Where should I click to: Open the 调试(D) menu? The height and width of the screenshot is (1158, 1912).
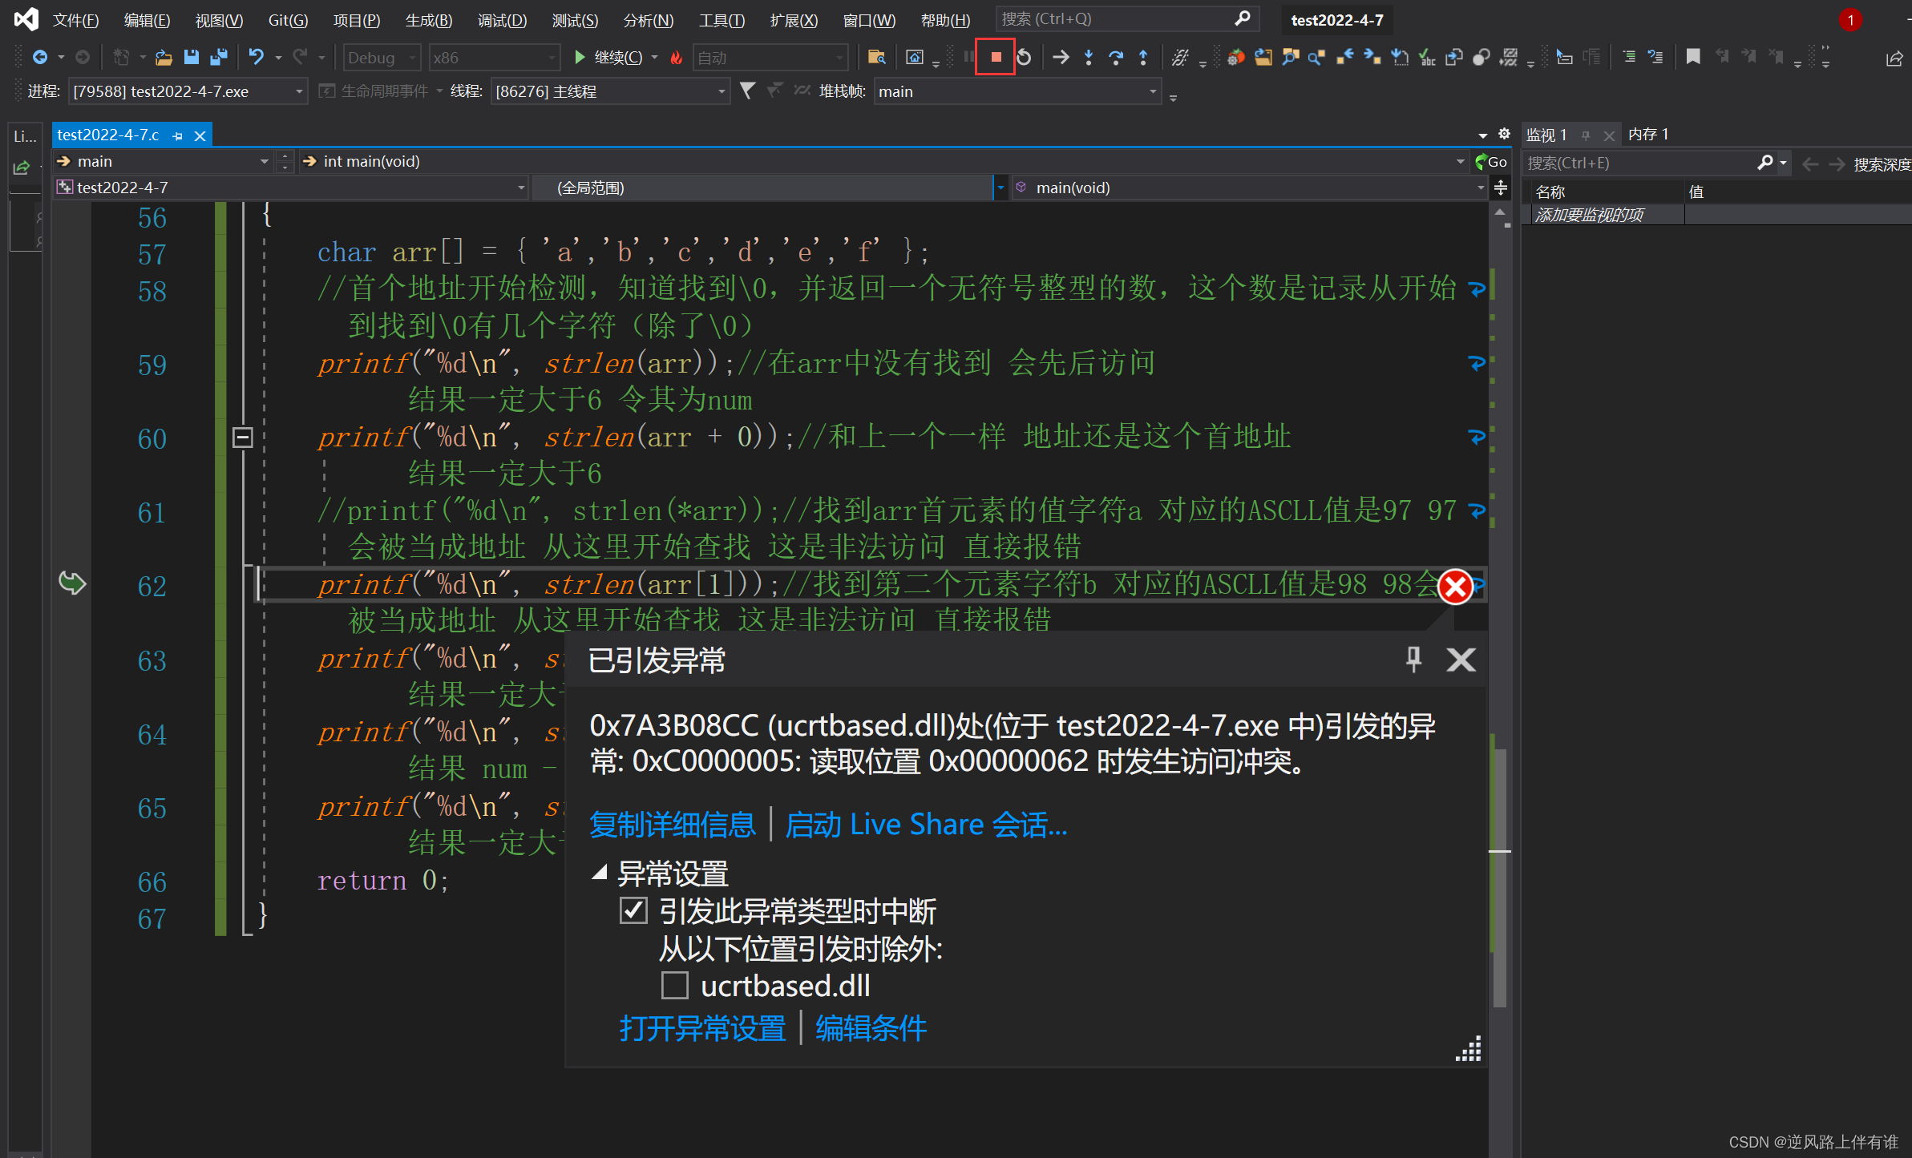[x=502, y=20]
